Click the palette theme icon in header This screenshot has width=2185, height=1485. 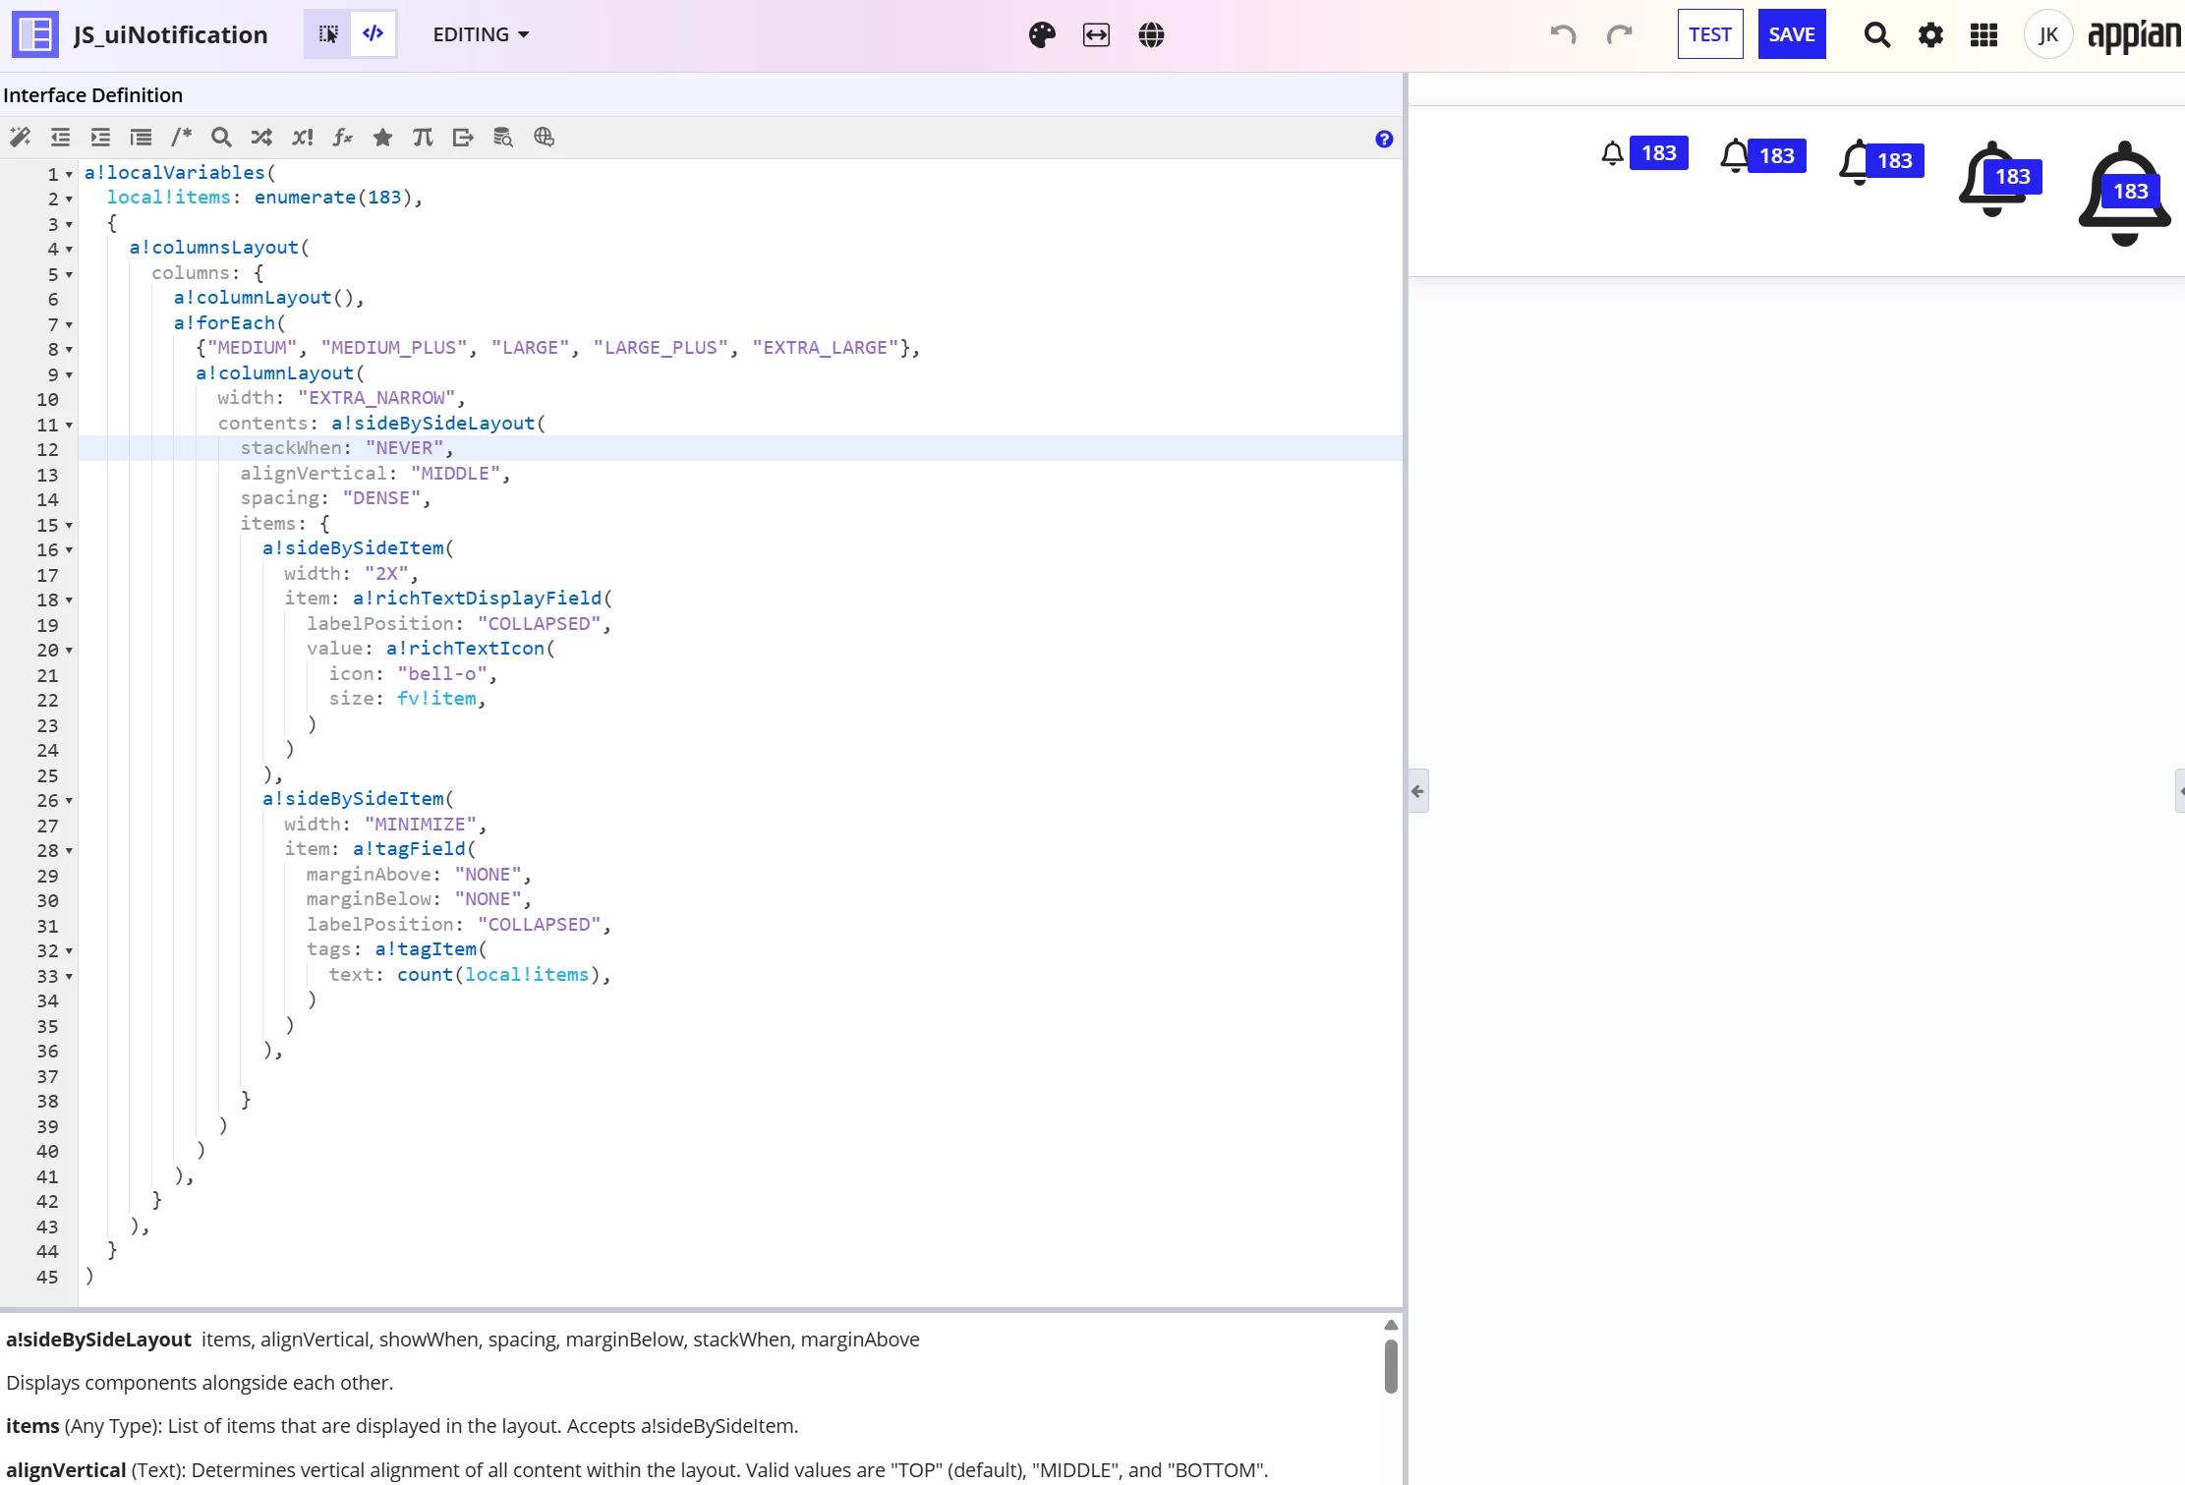[x=1042, y=35]
